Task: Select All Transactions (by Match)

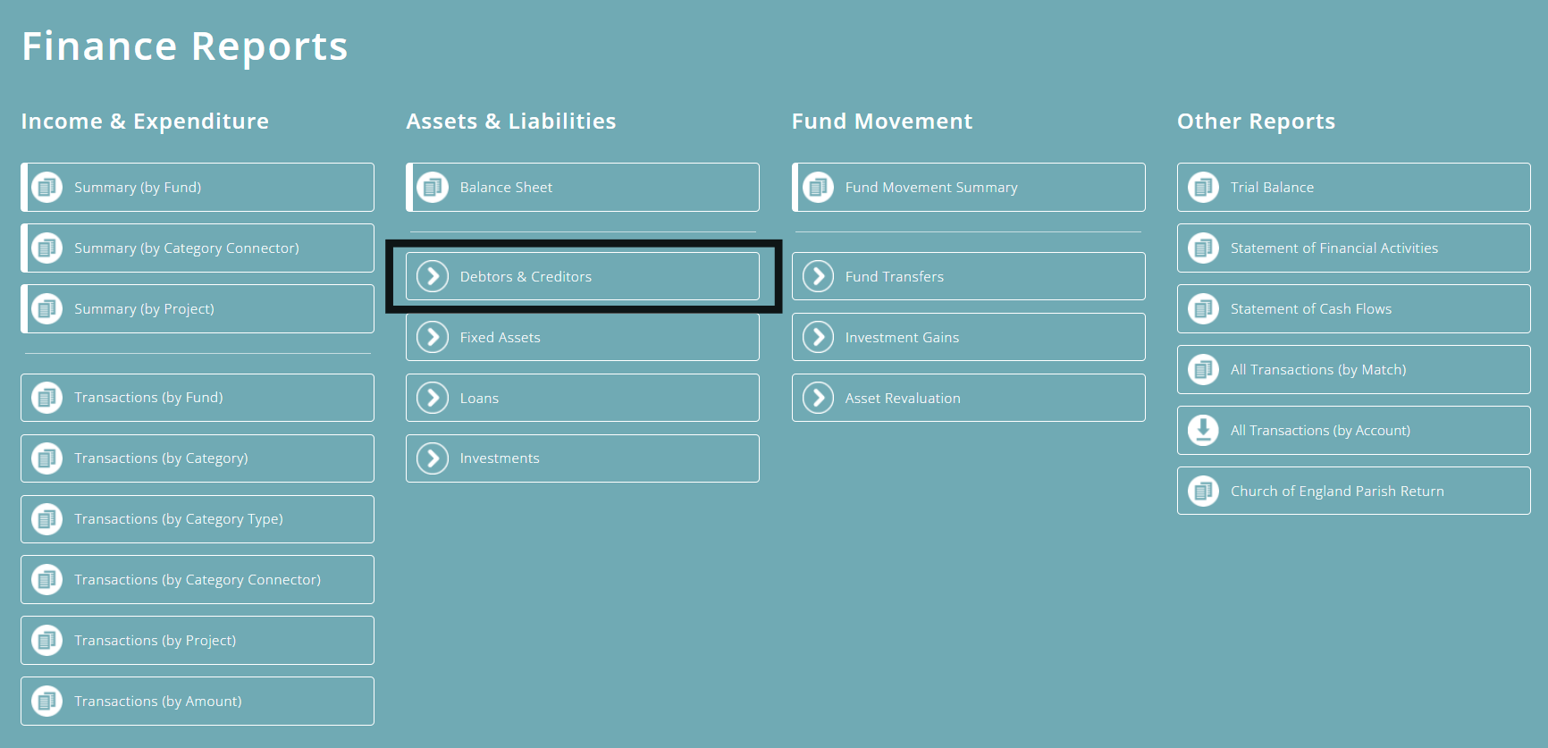Action: tap(1352, 369)
